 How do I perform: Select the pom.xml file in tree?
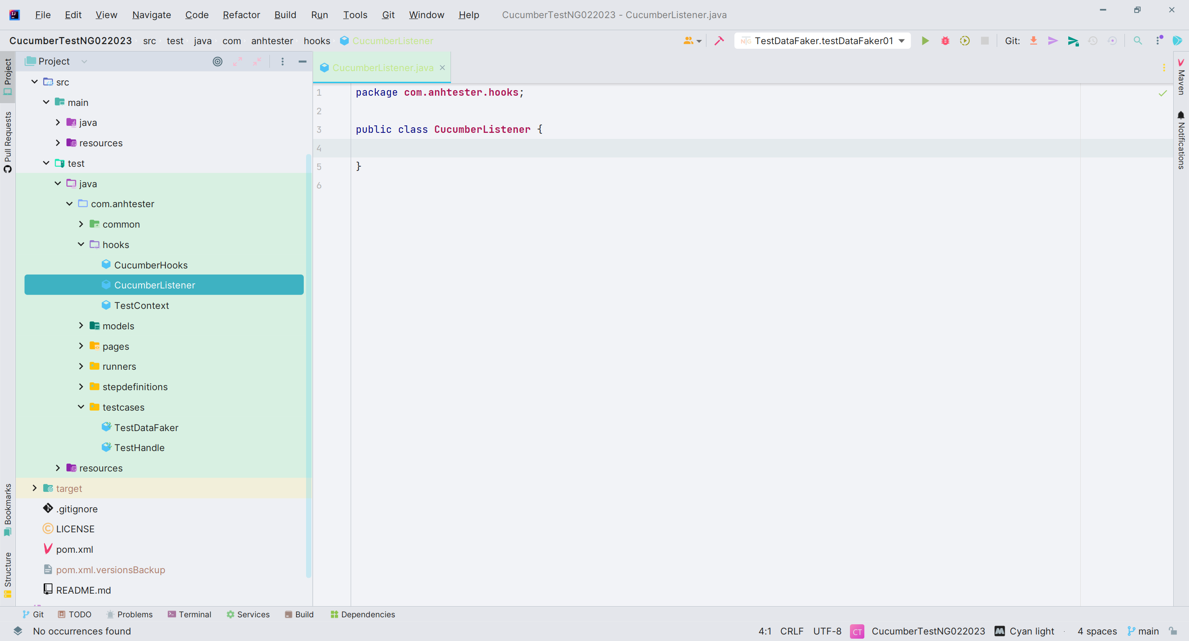[74, 549]
